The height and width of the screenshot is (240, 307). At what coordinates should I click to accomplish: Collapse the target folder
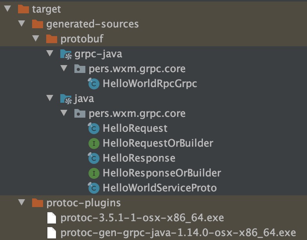coord(7,9)
